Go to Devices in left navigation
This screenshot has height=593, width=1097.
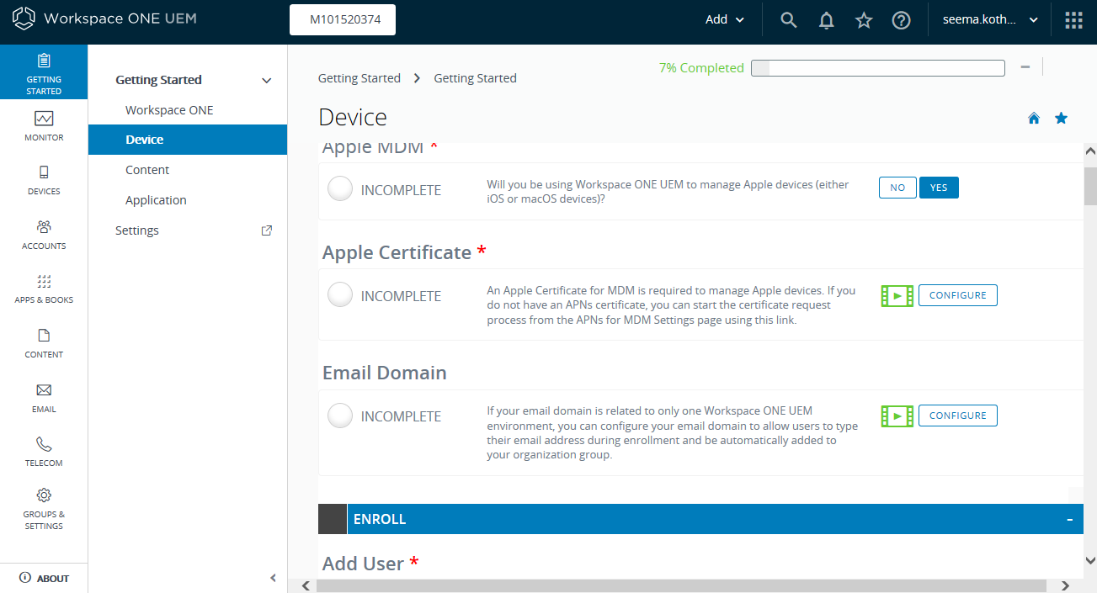click(x=44, y=180)
